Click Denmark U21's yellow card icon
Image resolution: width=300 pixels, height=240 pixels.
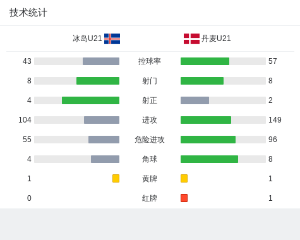(x=184, y=178)
